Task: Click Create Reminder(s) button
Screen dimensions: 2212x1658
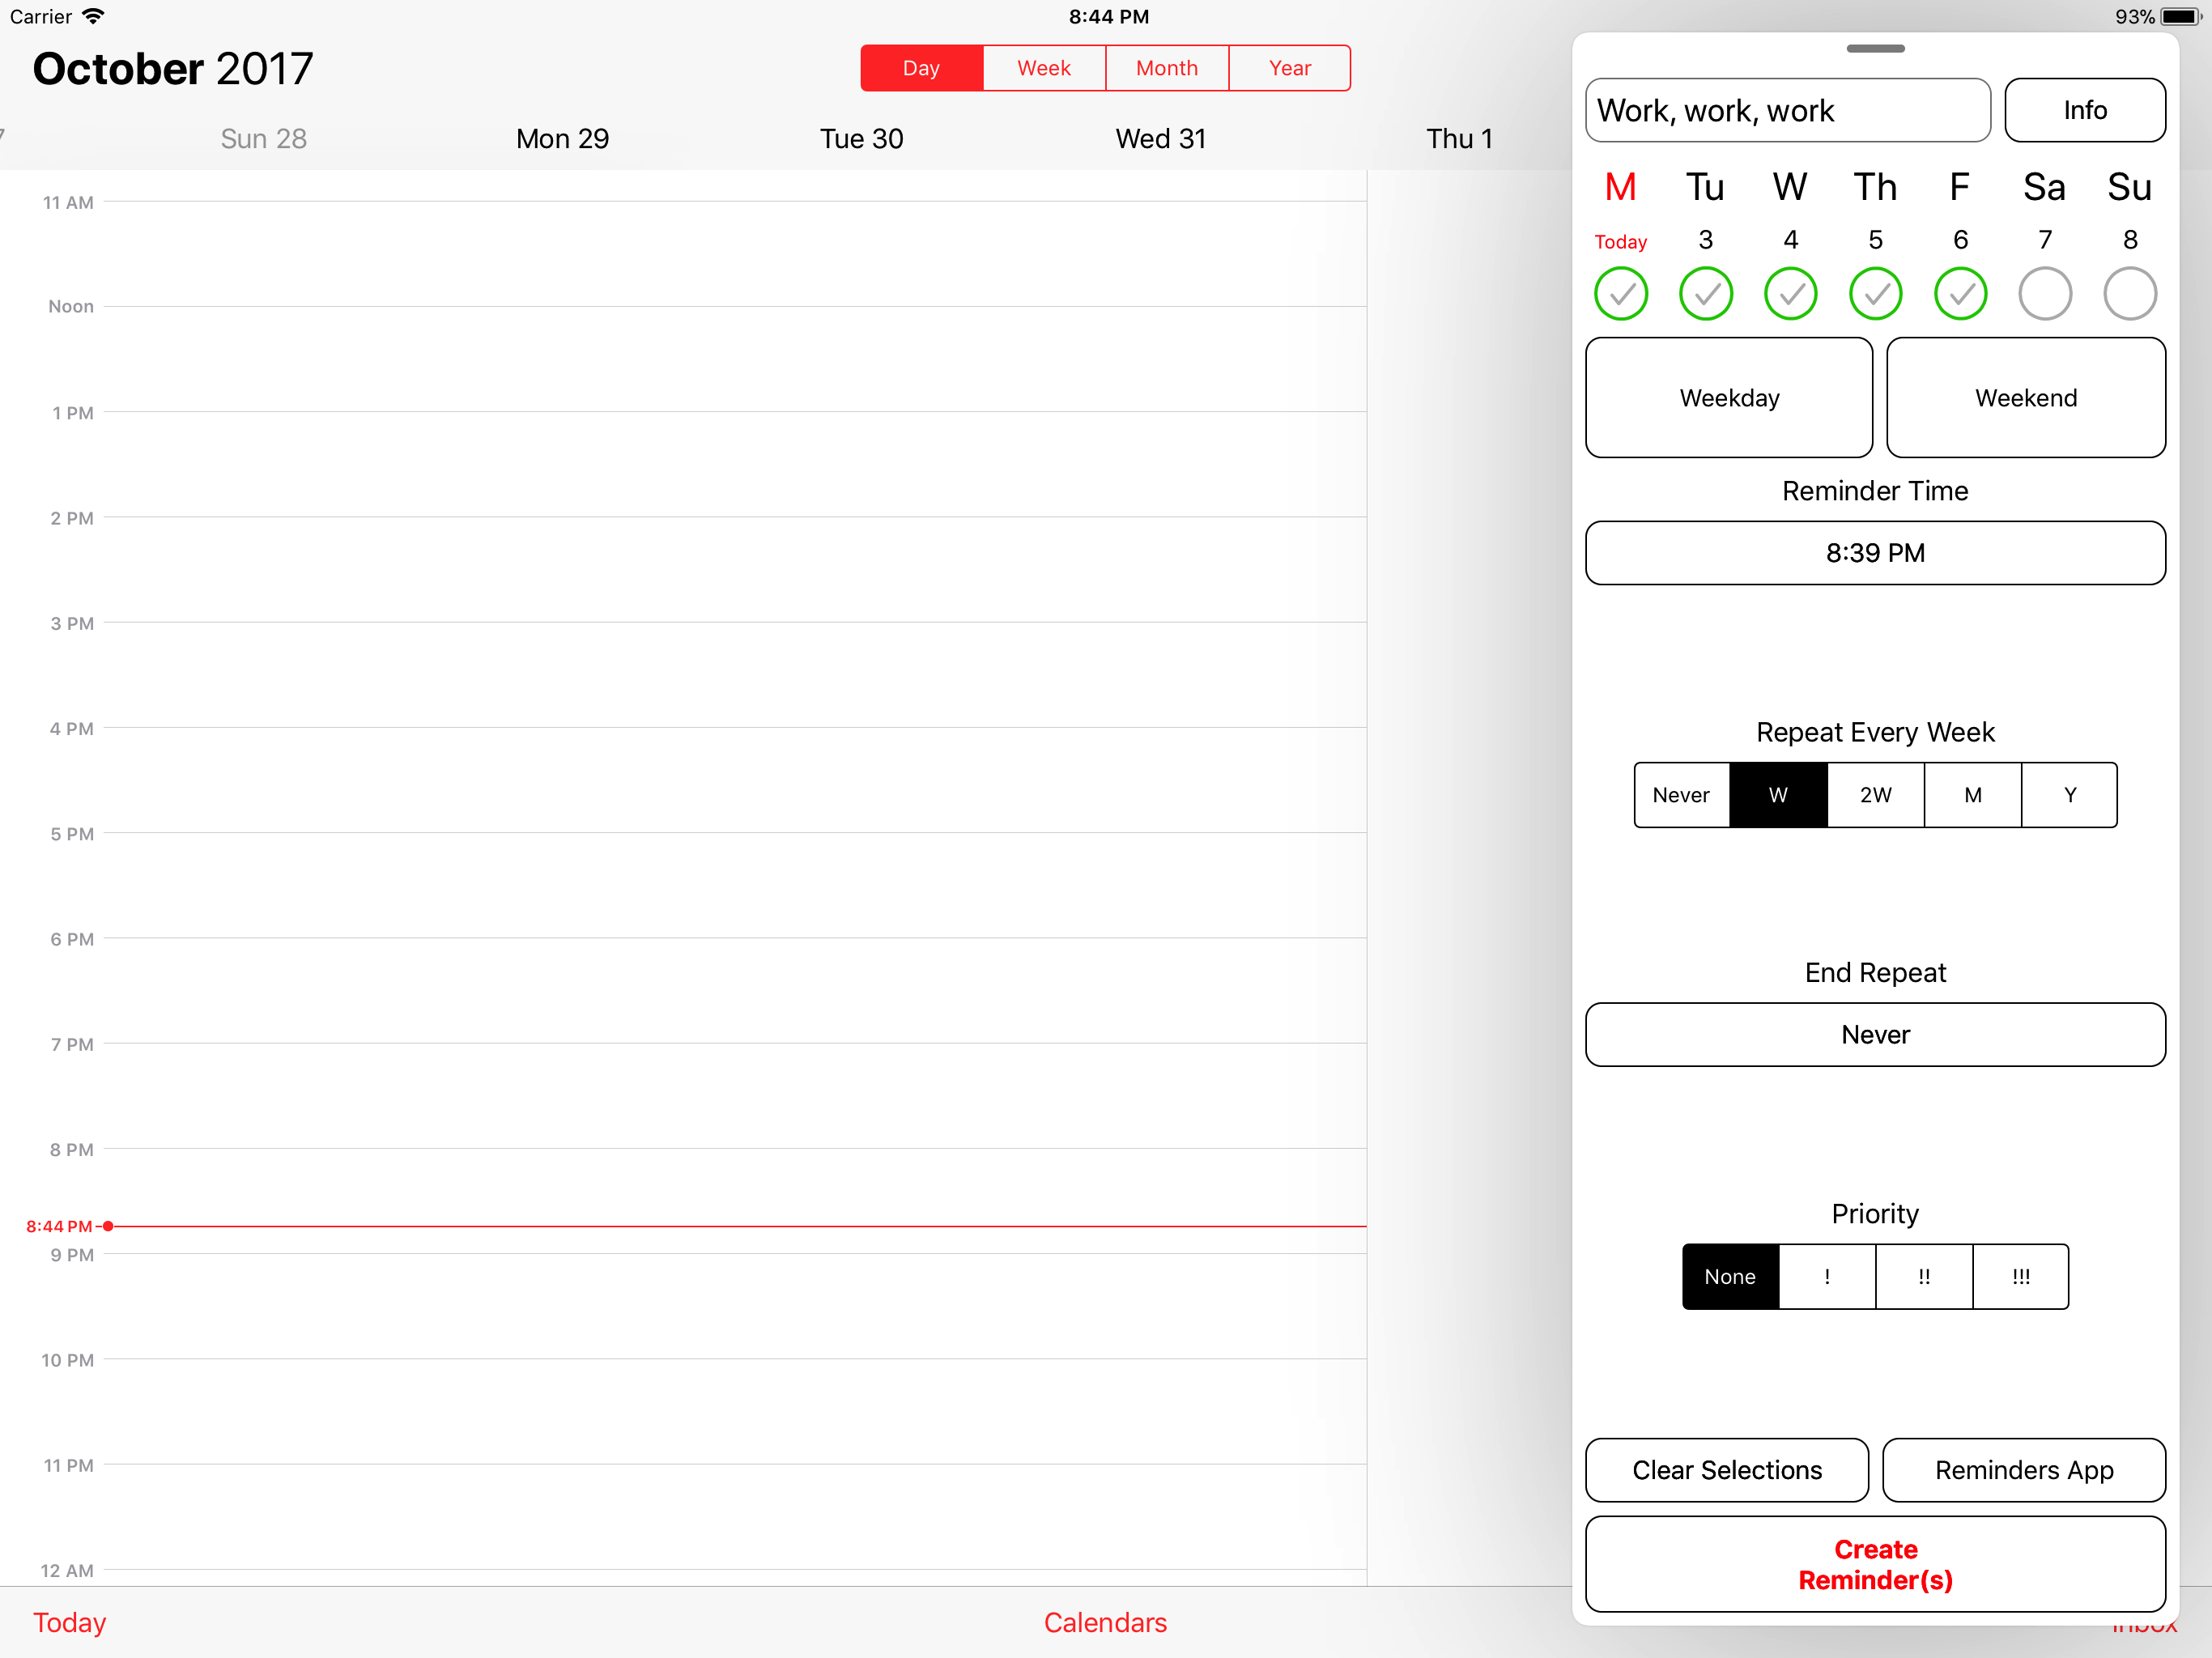Action: (x=1875, y=1564)
